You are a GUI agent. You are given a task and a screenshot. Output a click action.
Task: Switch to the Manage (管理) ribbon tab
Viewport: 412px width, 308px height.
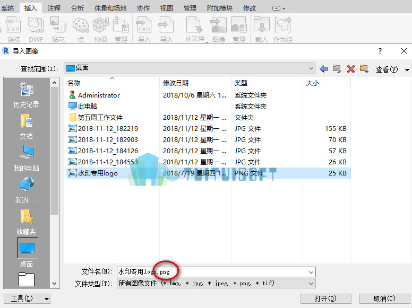tap(190, 8)
